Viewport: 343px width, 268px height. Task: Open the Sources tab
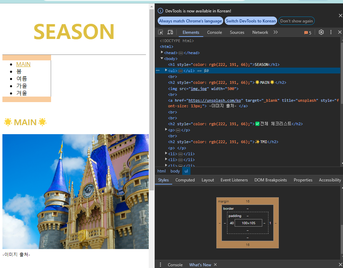click(237, 32)
